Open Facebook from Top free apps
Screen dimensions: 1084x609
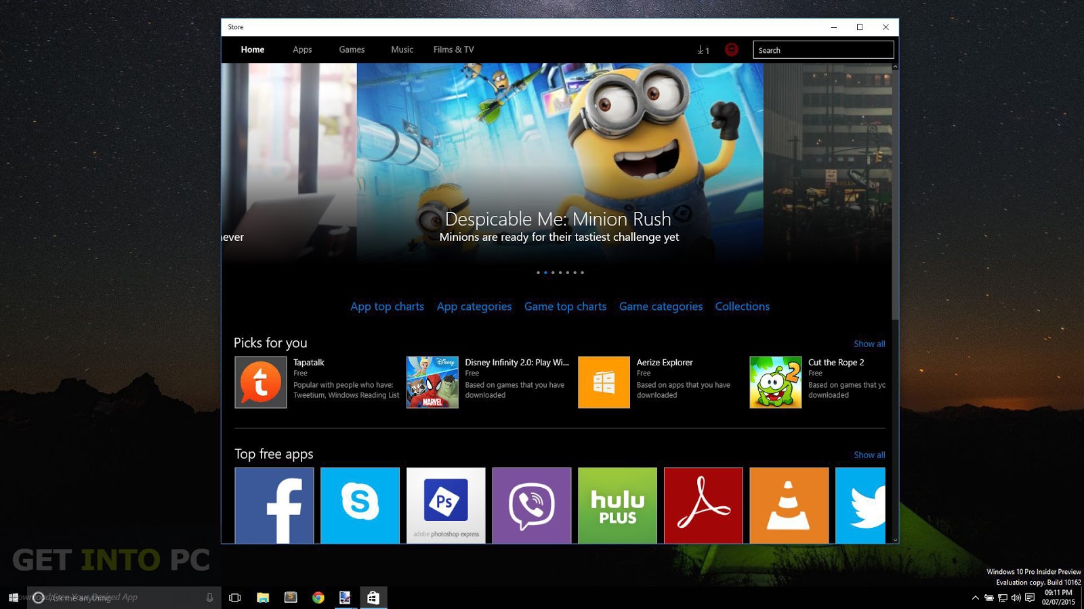click(x=274, y=505)
